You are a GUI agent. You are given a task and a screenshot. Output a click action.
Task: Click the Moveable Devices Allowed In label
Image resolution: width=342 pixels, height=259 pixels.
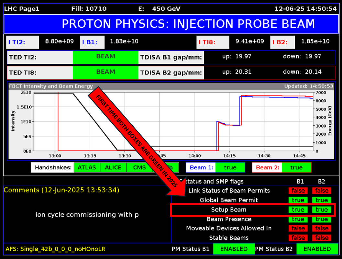pyautogui.click(x=229, y=229)
